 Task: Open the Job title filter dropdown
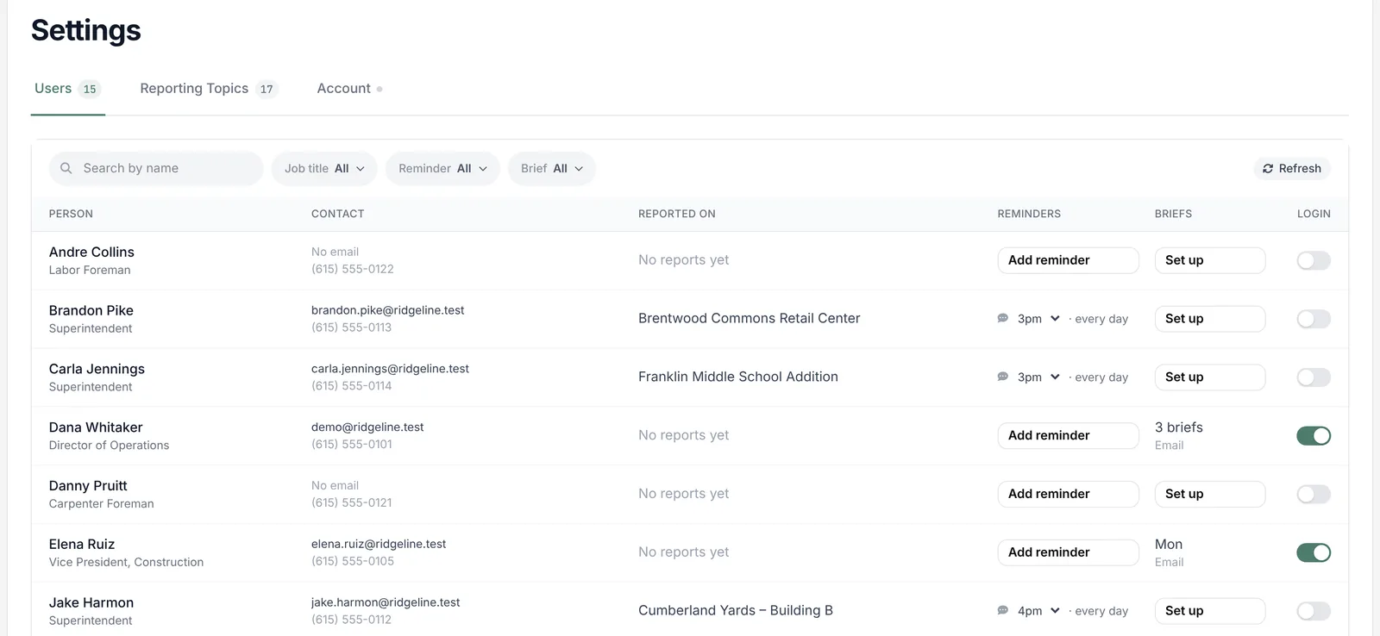324,169
